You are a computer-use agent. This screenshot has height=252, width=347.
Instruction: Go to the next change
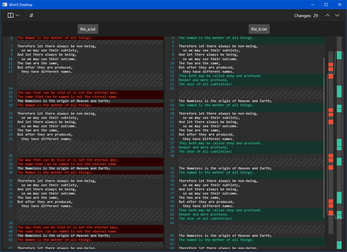(337, 15)
